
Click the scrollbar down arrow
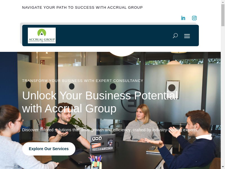pyautogui.click(x=223, y=167)
